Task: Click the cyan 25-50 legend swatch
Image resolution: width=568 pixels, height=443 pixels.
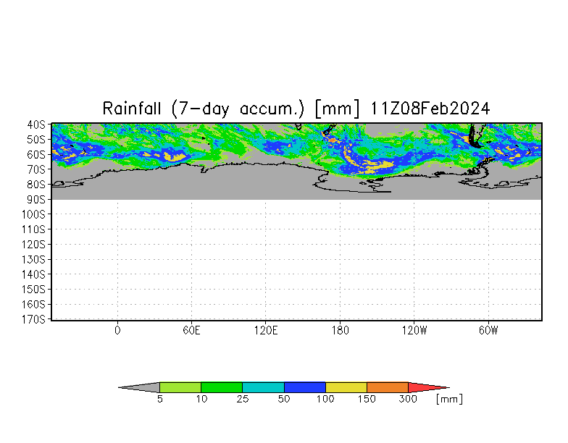Action: [264, 388]
